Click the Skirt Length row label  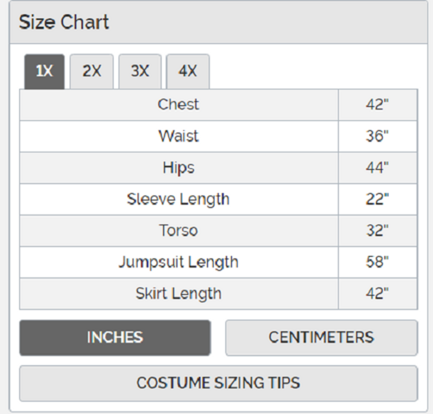178,294
